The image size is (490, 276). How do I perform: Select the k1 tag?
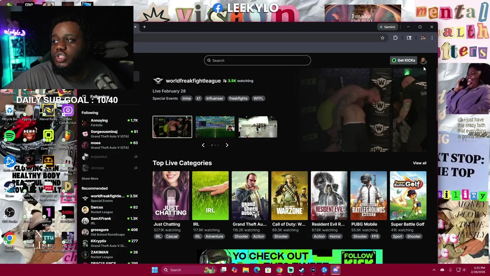pyautogui.click(x=198, y=99)
